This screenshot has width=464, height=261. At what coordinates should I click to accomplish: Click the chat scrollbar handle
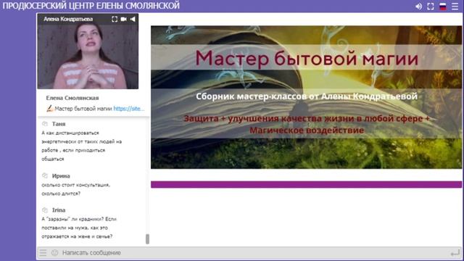click(x=147, y=239)
